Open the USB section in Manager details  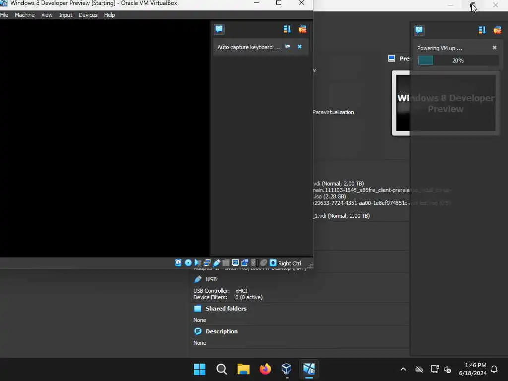point(211,279)
